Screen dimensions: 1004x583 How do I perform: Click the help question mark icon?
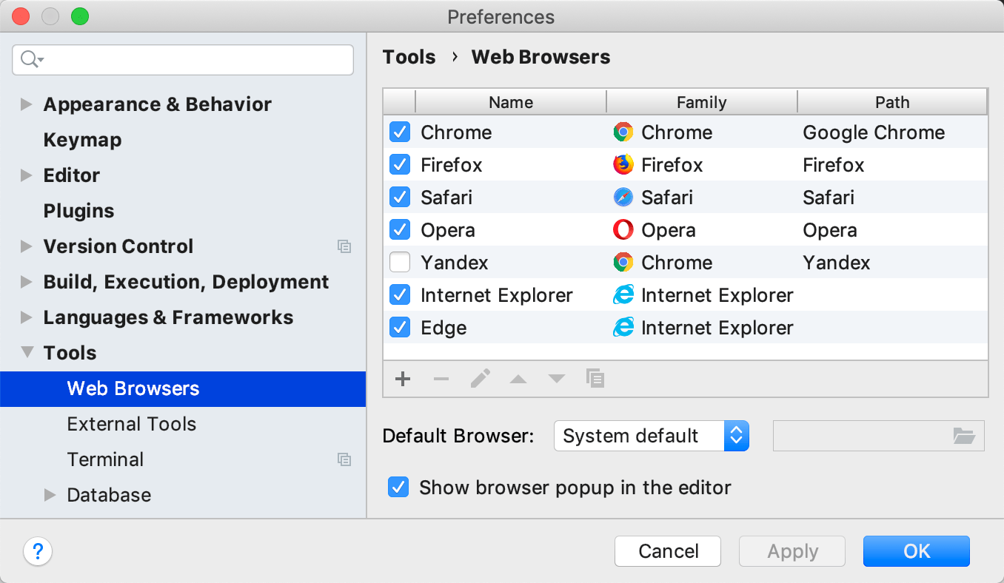[38, 551]
